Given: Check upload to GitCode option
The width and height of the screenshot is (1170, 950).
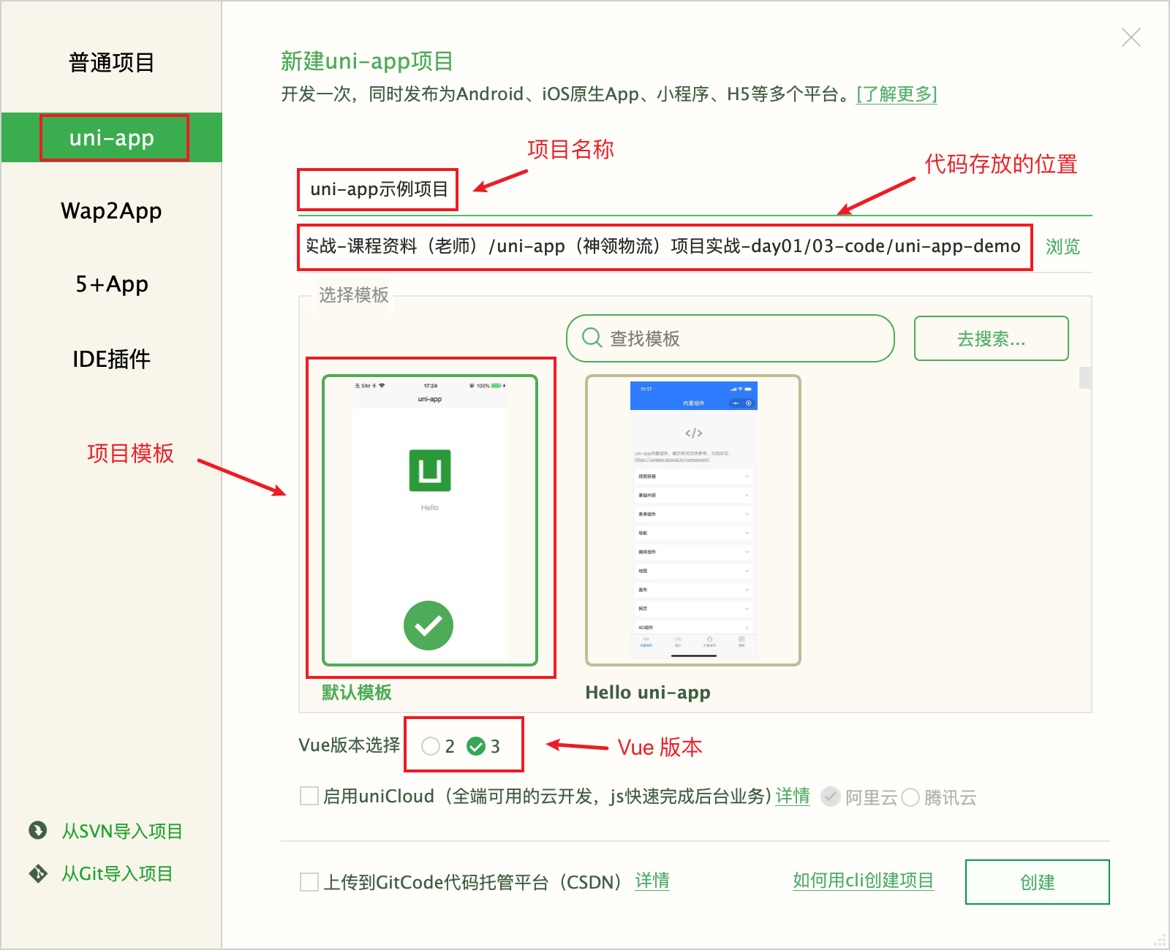Looking at the screenshot, I should pos(309,882).
